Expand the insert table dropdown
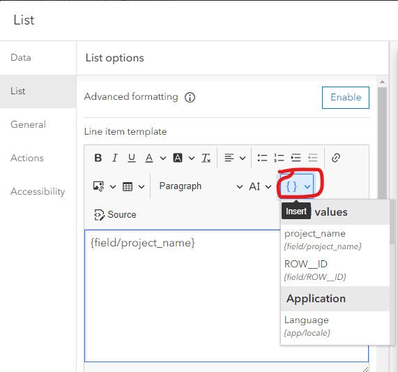The height and width of the screenshot is (372, 398). coord(141,187)
